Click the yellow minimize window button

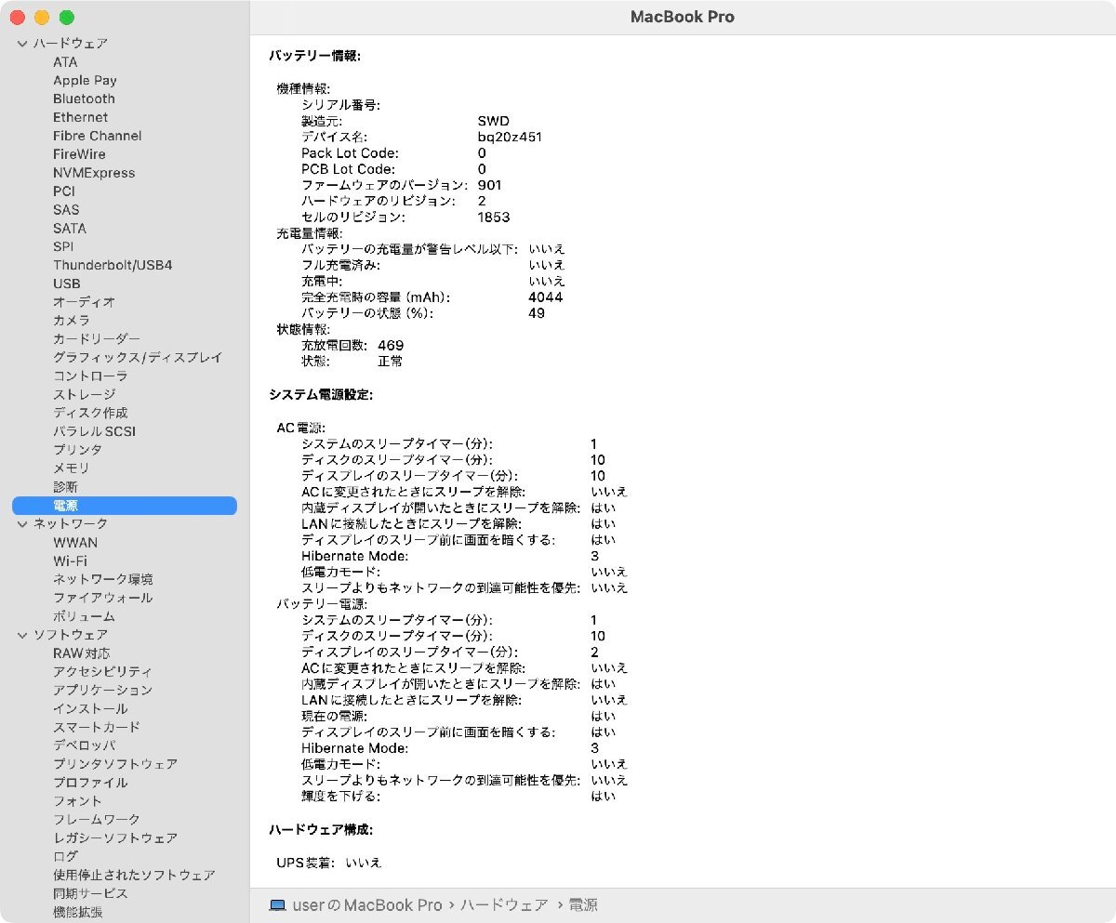pyautogui.click(x=42, y=18)
